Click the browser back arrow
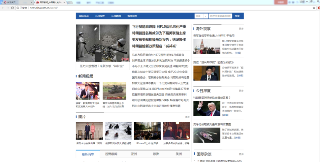 [x=3, y=8]
